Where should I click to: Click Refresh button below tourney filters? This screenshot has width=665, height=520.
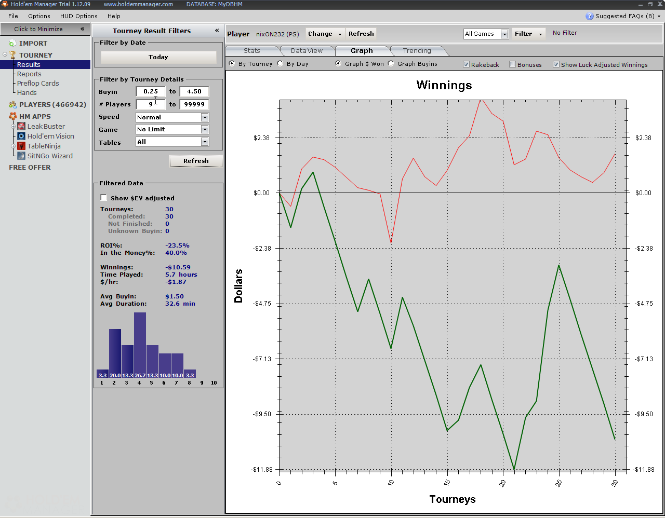coord(196,161)
